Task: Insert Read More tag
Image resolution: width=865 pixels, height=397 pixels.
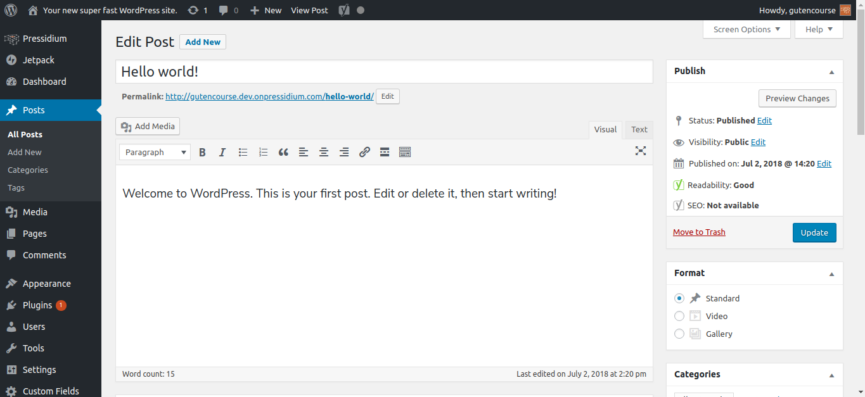Action: [x=385, y=152]
